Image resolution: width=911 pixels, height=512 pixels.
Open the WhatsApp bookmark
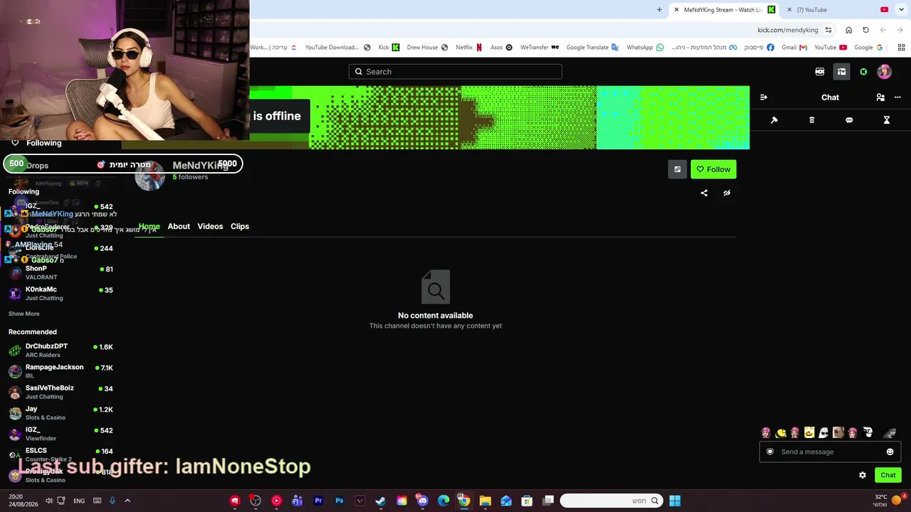[x=645, y=48]
